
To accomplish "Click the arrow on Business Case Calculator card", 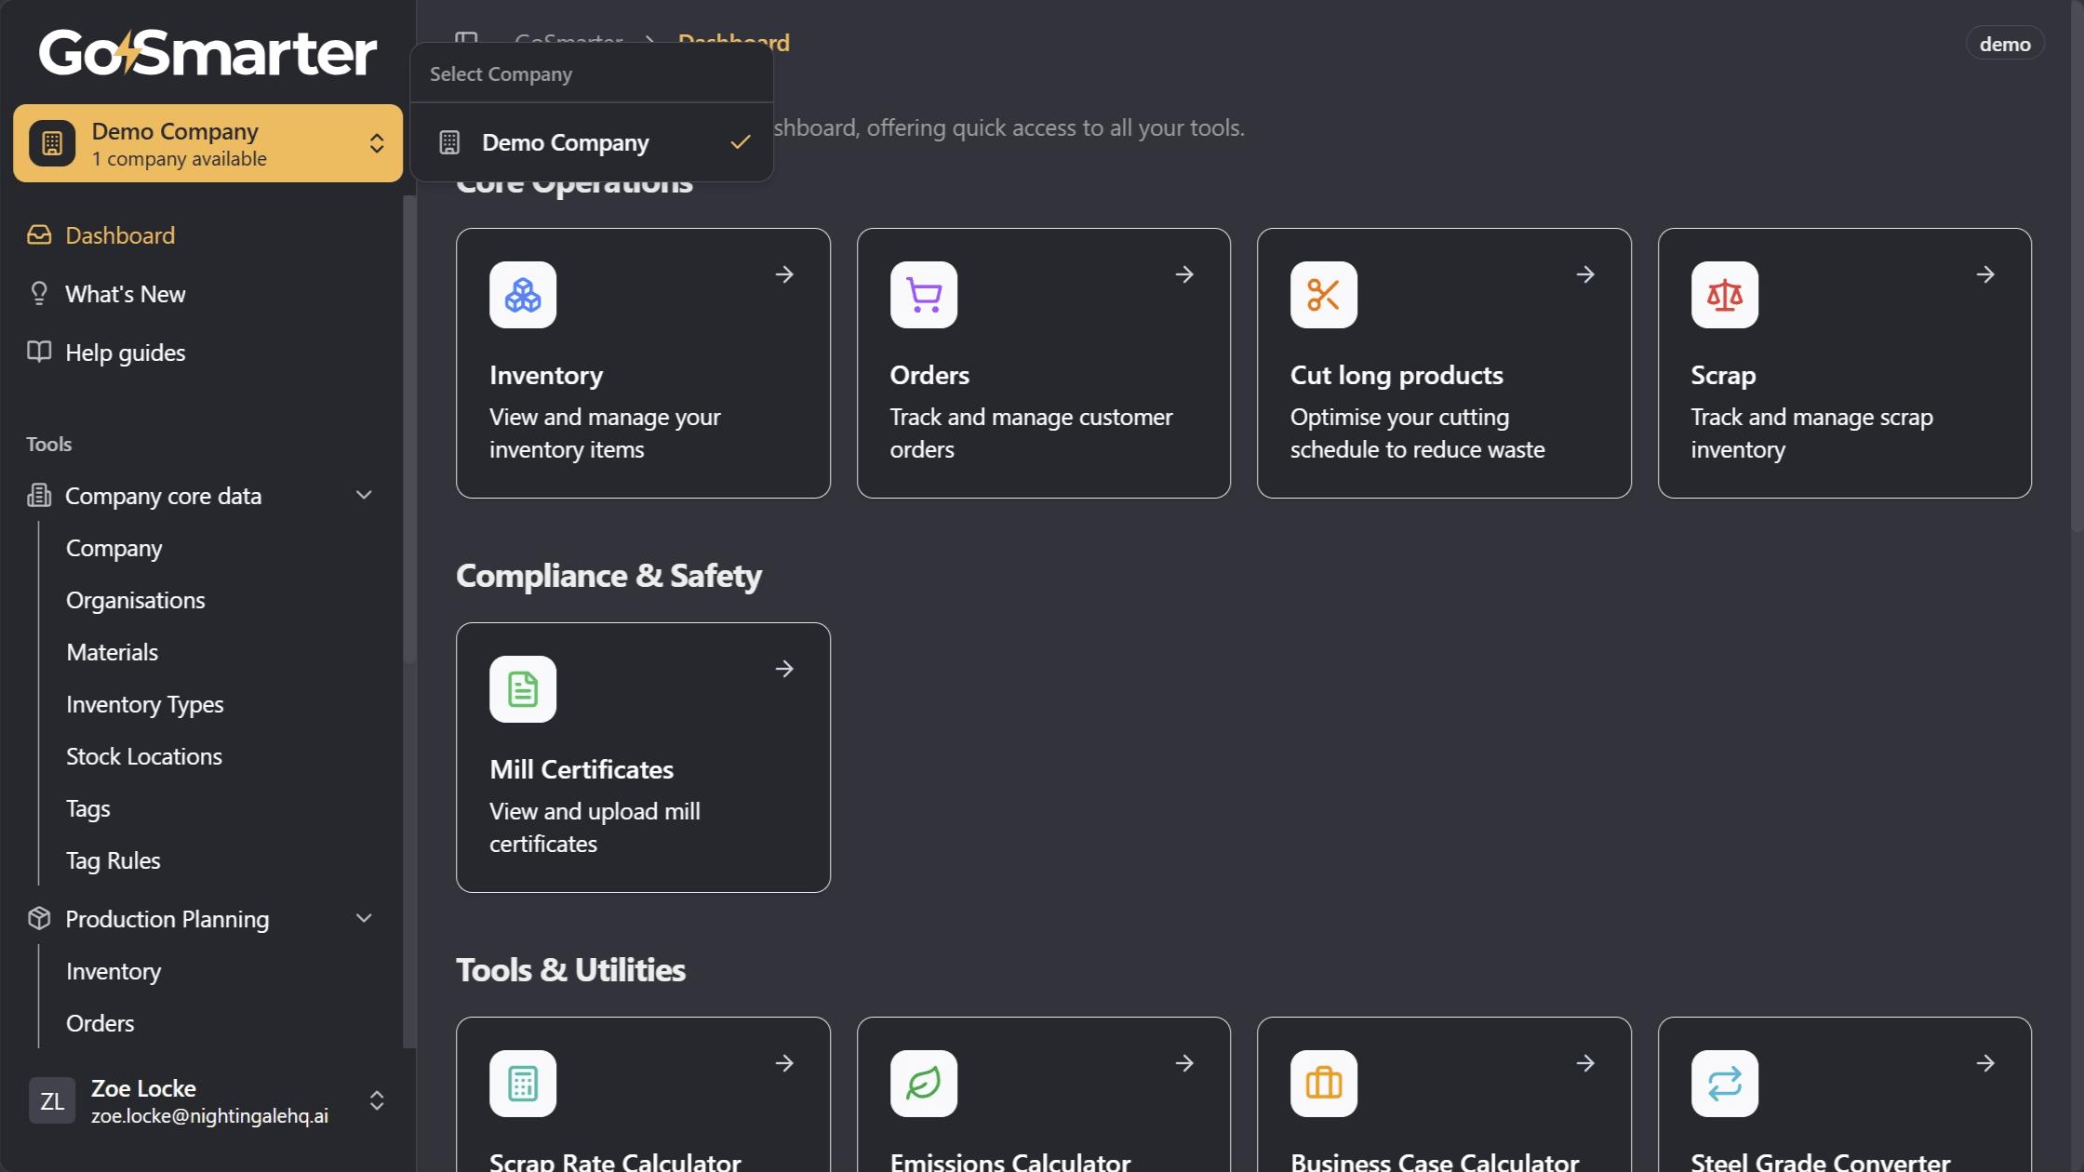I will (1585, 1063).
